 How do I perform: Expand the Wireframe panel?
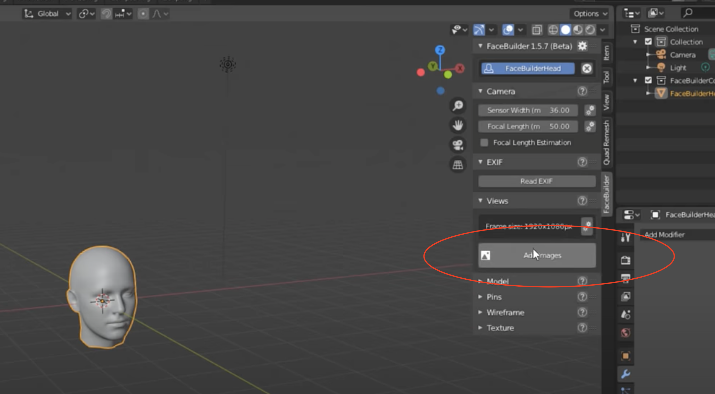480,312
